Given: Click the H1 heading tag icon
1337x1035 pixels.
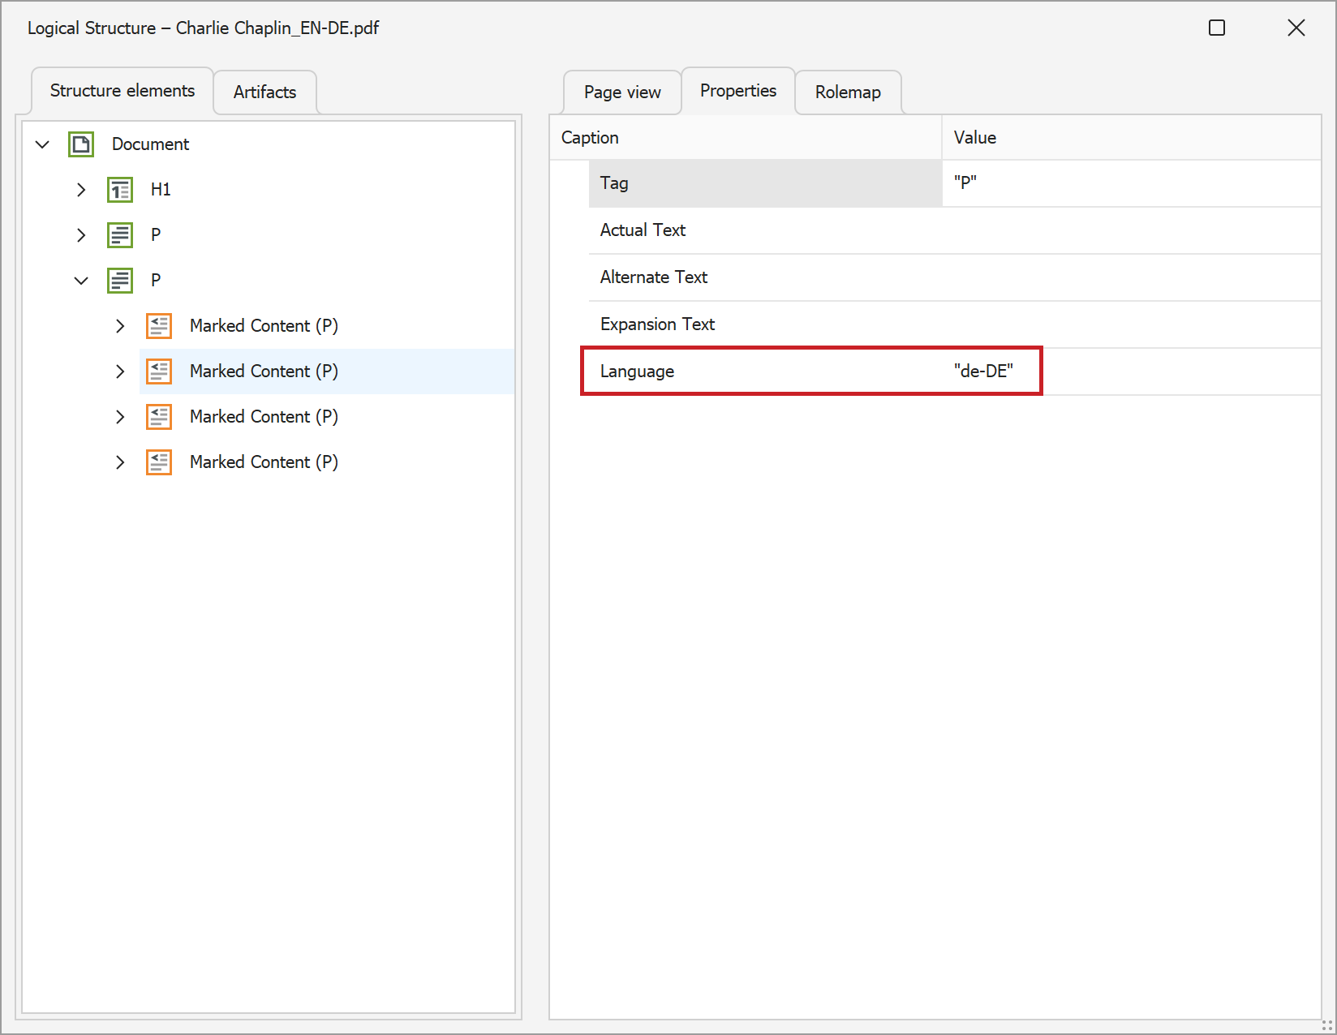Looking at the screenshot, I should click(x=120, y=190).
